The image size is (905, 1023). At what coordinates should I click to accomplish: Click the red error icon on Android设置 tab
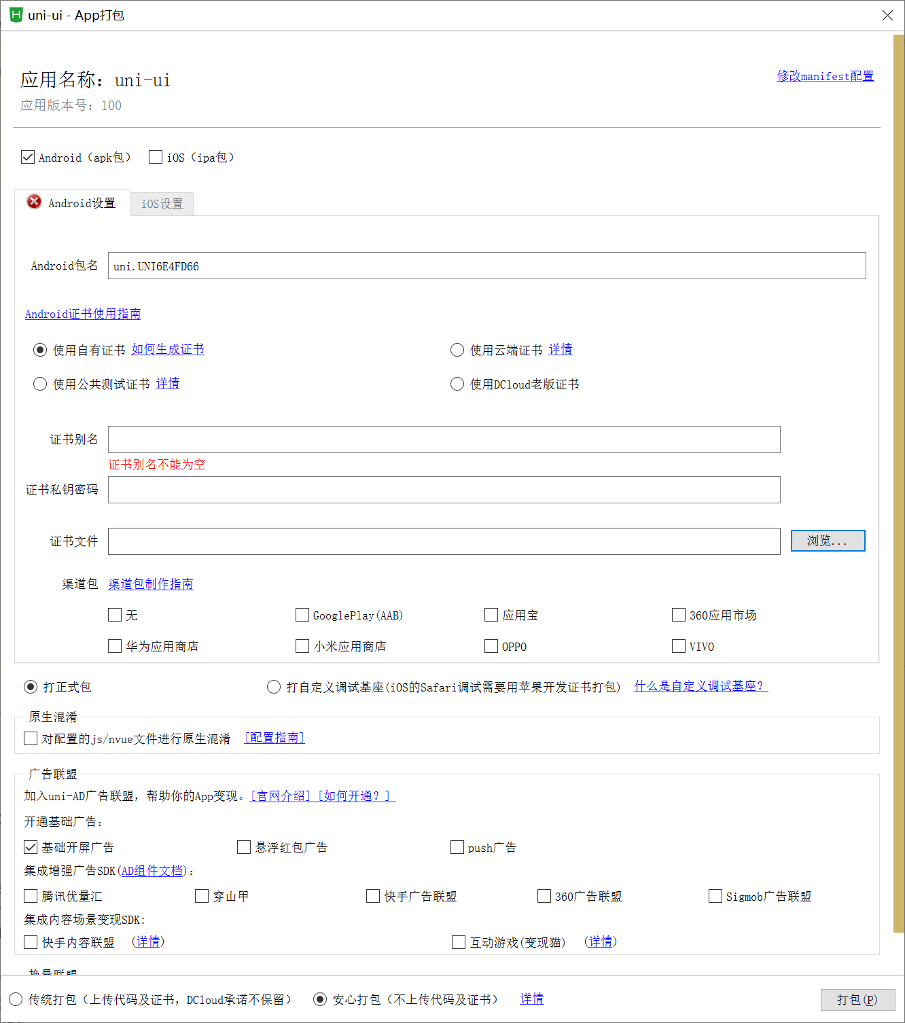[34, 202]
